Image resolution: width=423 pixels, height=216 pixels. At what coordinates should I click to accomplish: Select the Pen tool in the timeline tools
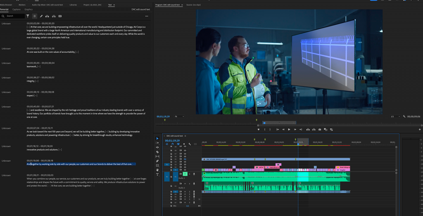(157, 161)
